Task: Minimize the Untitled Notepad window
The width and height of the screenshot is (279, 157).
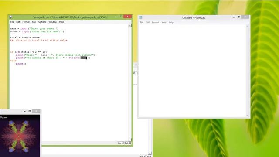Action: pos(234,17)
